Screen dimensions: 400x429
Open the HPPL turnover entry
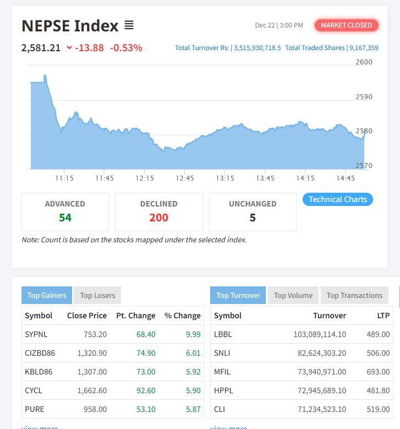point(223,390)
